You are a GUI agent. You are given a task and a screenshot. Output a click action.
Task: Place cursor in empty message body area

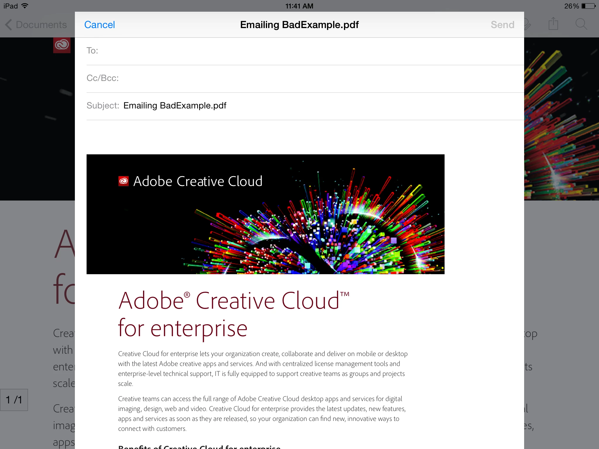(x=292, y=137)
